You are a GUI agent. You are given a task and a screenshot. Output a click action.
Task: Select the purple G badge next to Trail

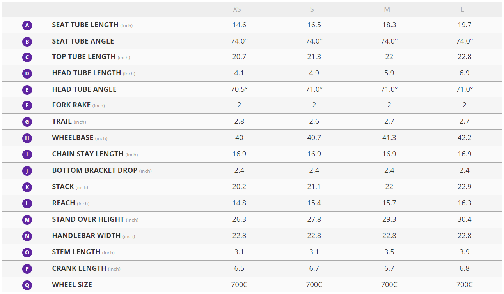pyautogui.click(x=27, y=122)
